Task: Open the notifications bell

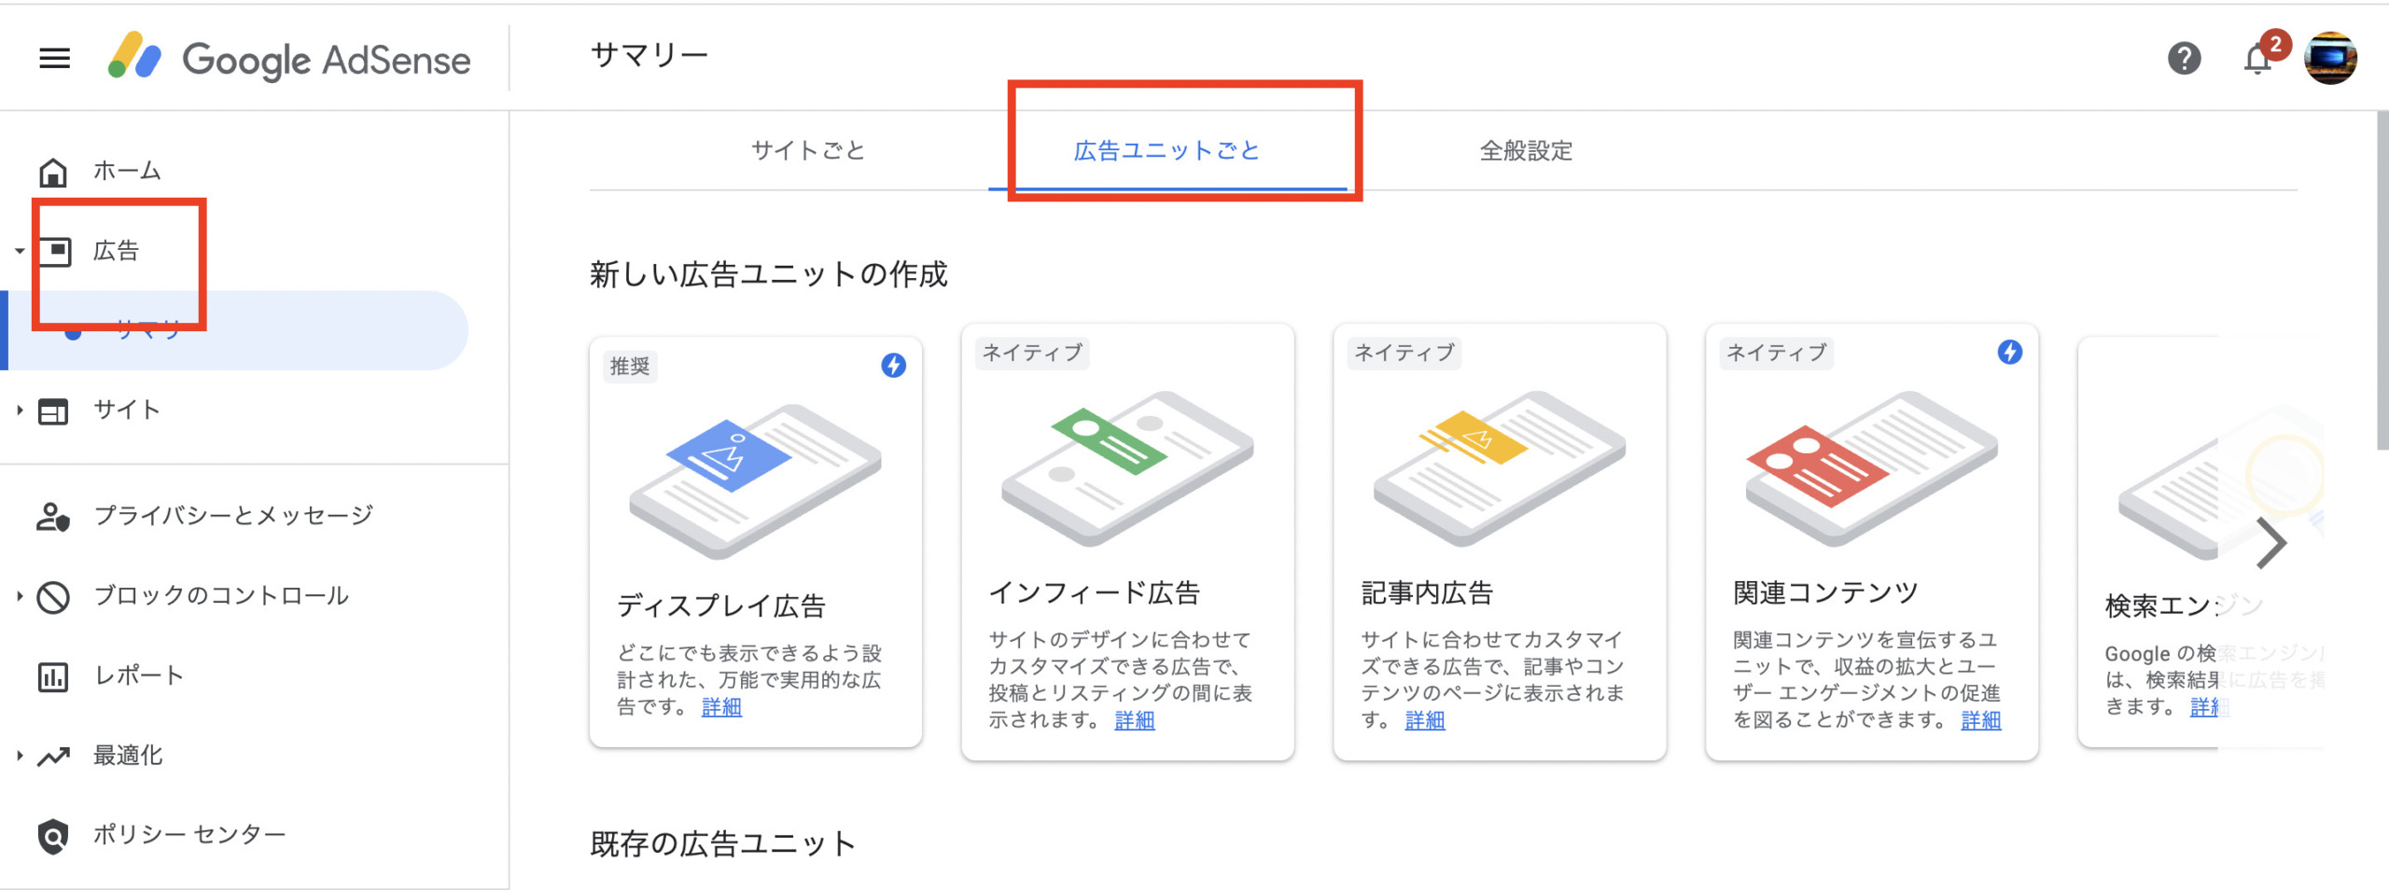Action: (2258, 59)
